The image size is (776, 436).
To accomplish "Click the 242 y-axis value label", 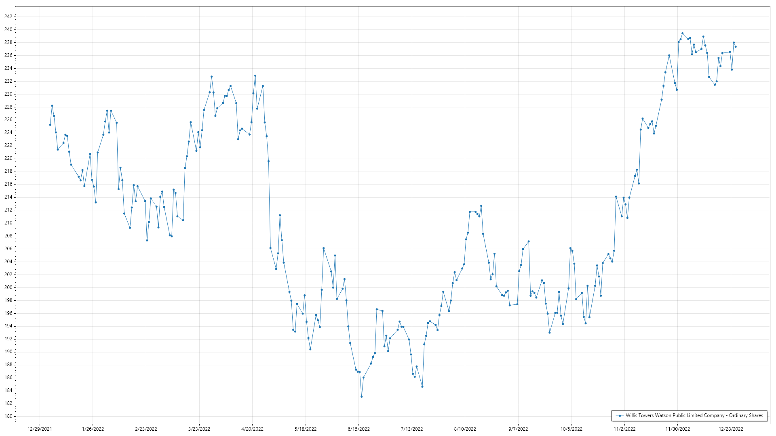I will click(x=8, y=17).
